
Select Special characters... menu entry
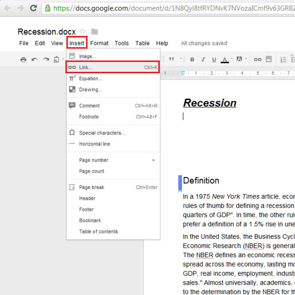(x=113, y=133)
